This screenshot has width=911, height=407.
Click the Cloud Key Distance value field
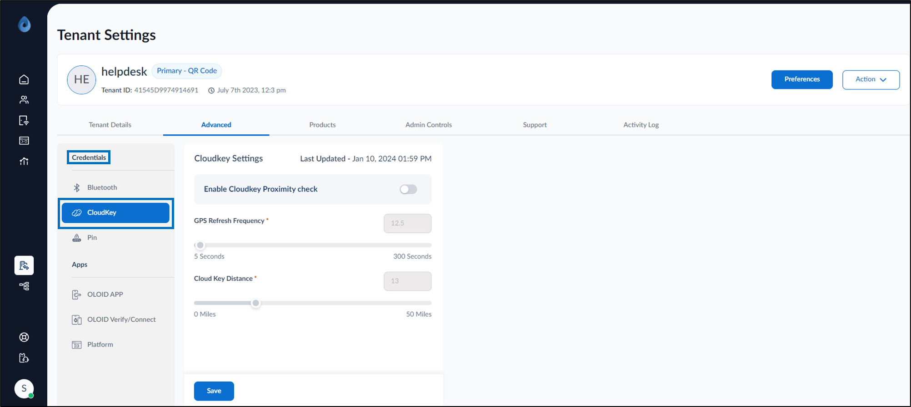point(408,281)
